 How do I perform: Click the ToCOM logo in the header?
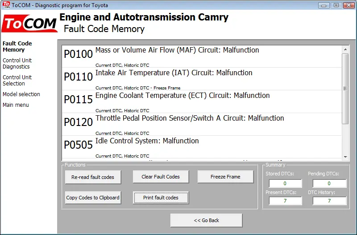click(29, 24)
